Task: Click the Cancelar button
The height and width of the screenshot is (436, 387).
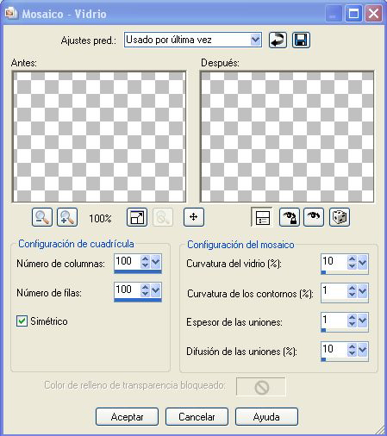Action: pos(197,417)
